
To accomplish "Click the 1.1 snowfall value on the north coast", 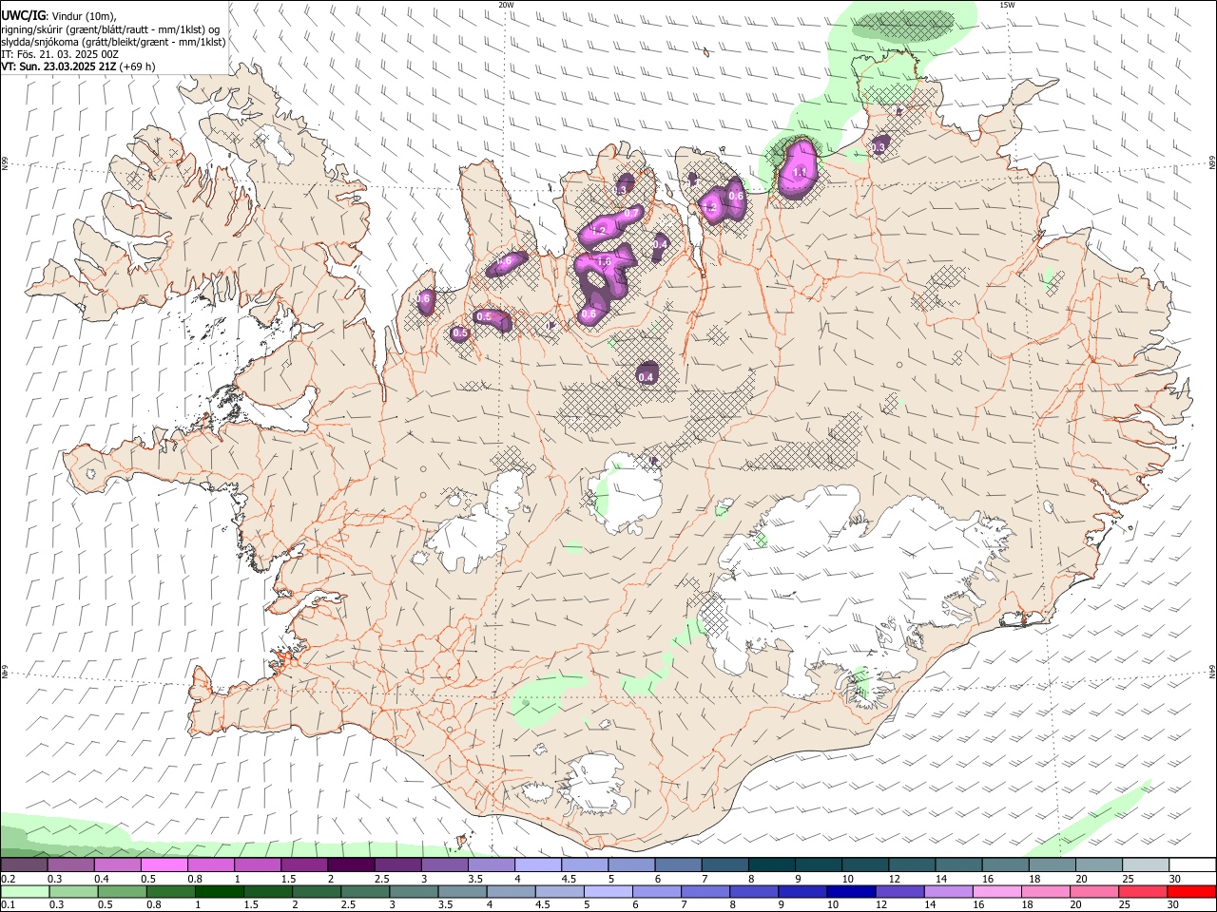I will [799, 172].
